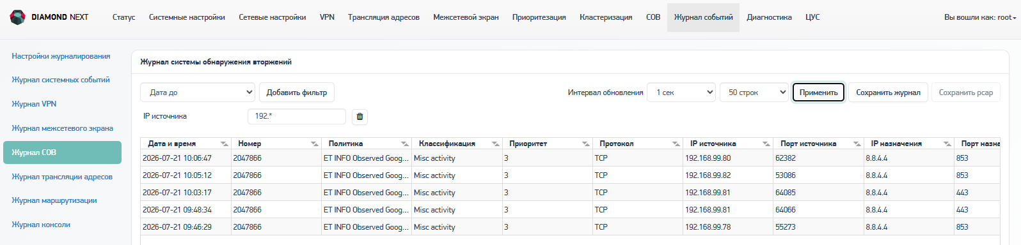Open the Кластеризация menu
Screen dimensions: 1021x245
tap(606, 17)
